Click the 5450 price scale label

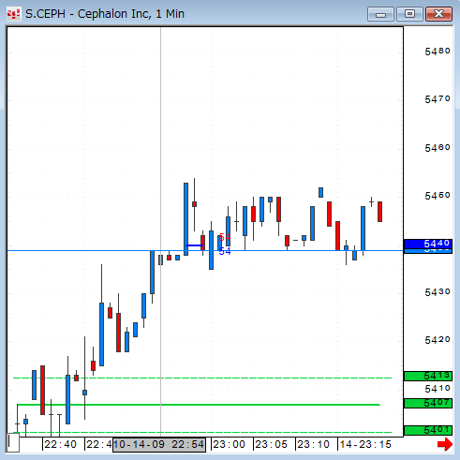point(438,196)
